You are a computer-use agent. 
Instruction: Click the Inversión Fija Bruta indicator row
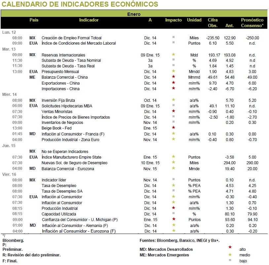tap(134, 100)
